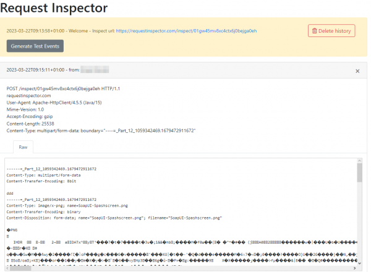The image size is (371, 272).
Task: Click the 09:15:11 request timestamp header
Action: point(37,70)
